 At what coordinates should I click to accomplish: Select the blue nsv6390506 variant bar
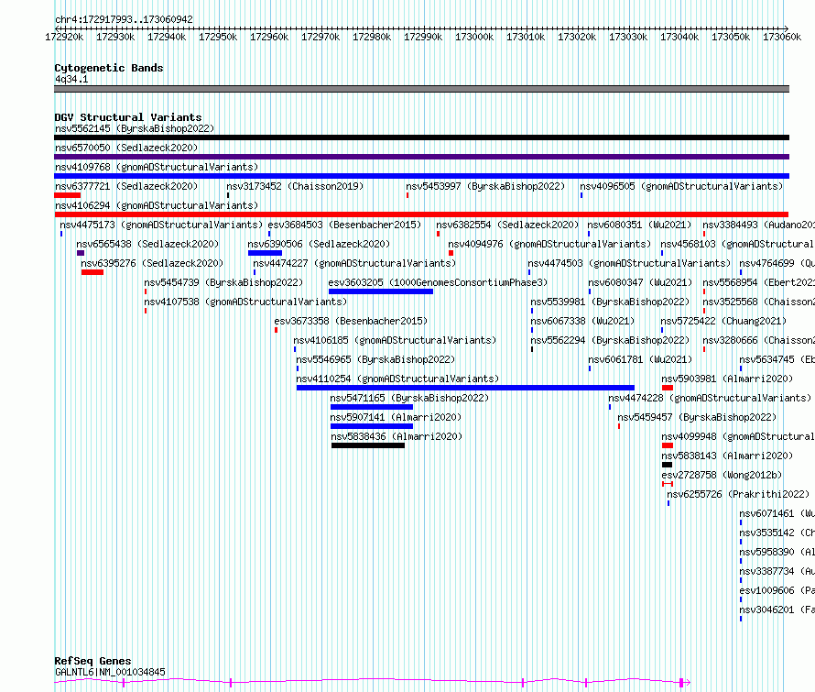tap(265, 253)
